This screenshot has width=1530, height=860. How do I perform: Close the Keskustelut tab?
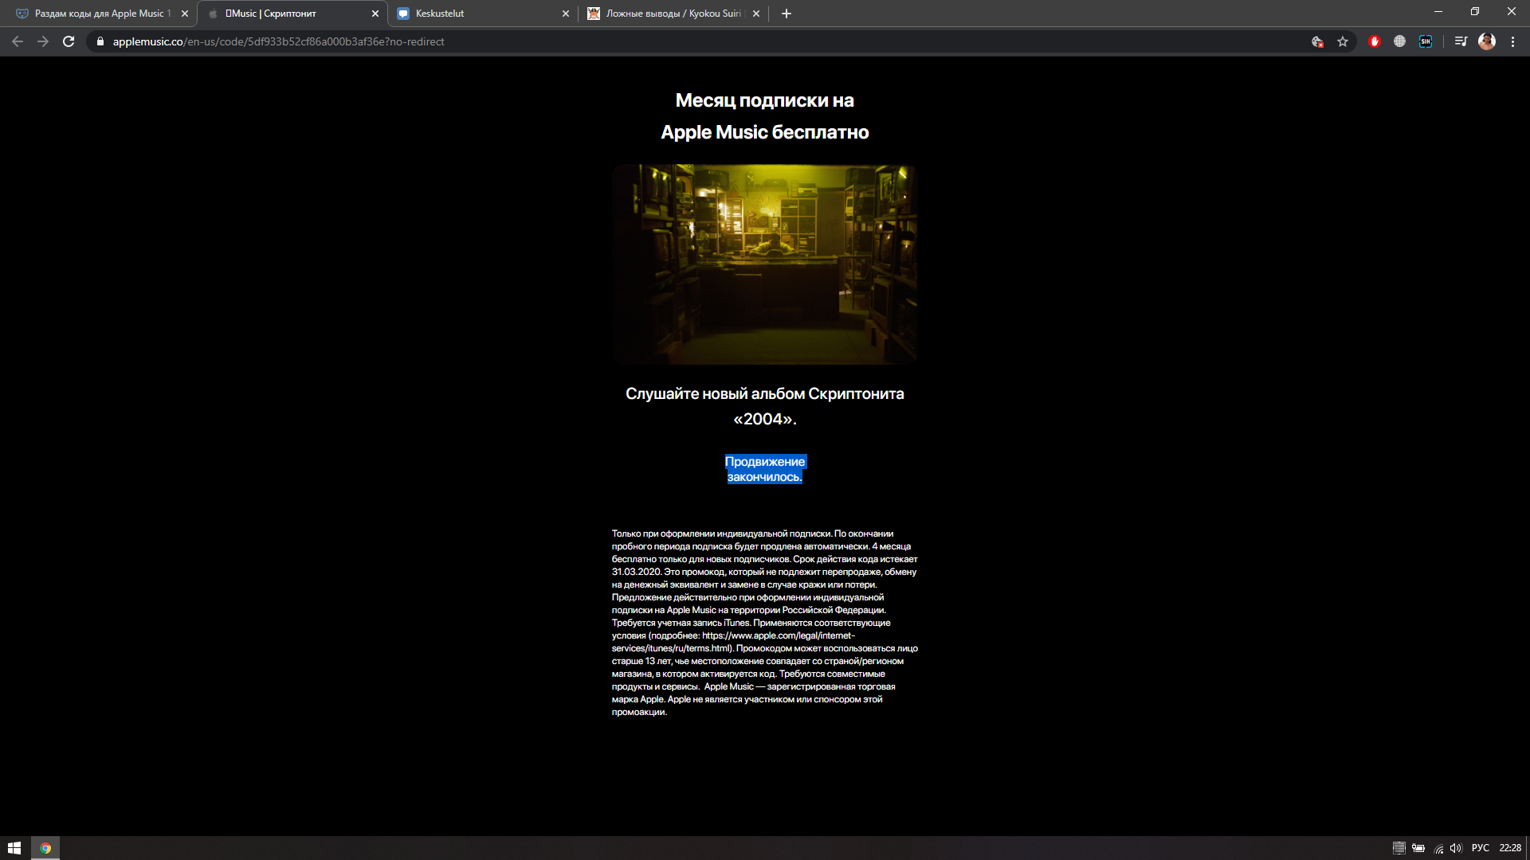(566, 14)
